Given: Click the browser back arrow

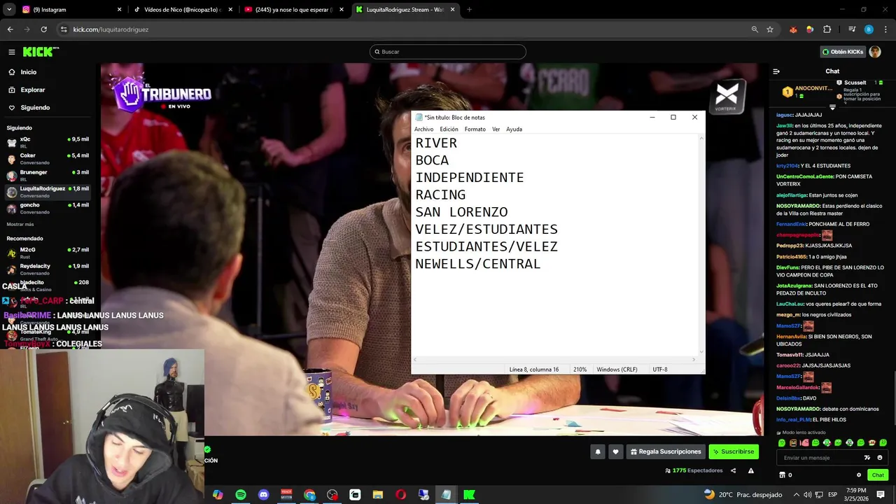Looking at the screenshot, I should point(10,29).
